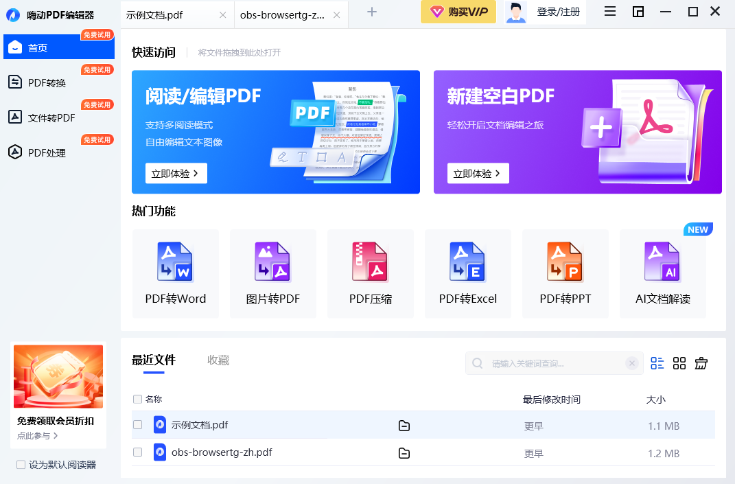
Task: Open the hamburger menu at top right
Action: (609, 12)
